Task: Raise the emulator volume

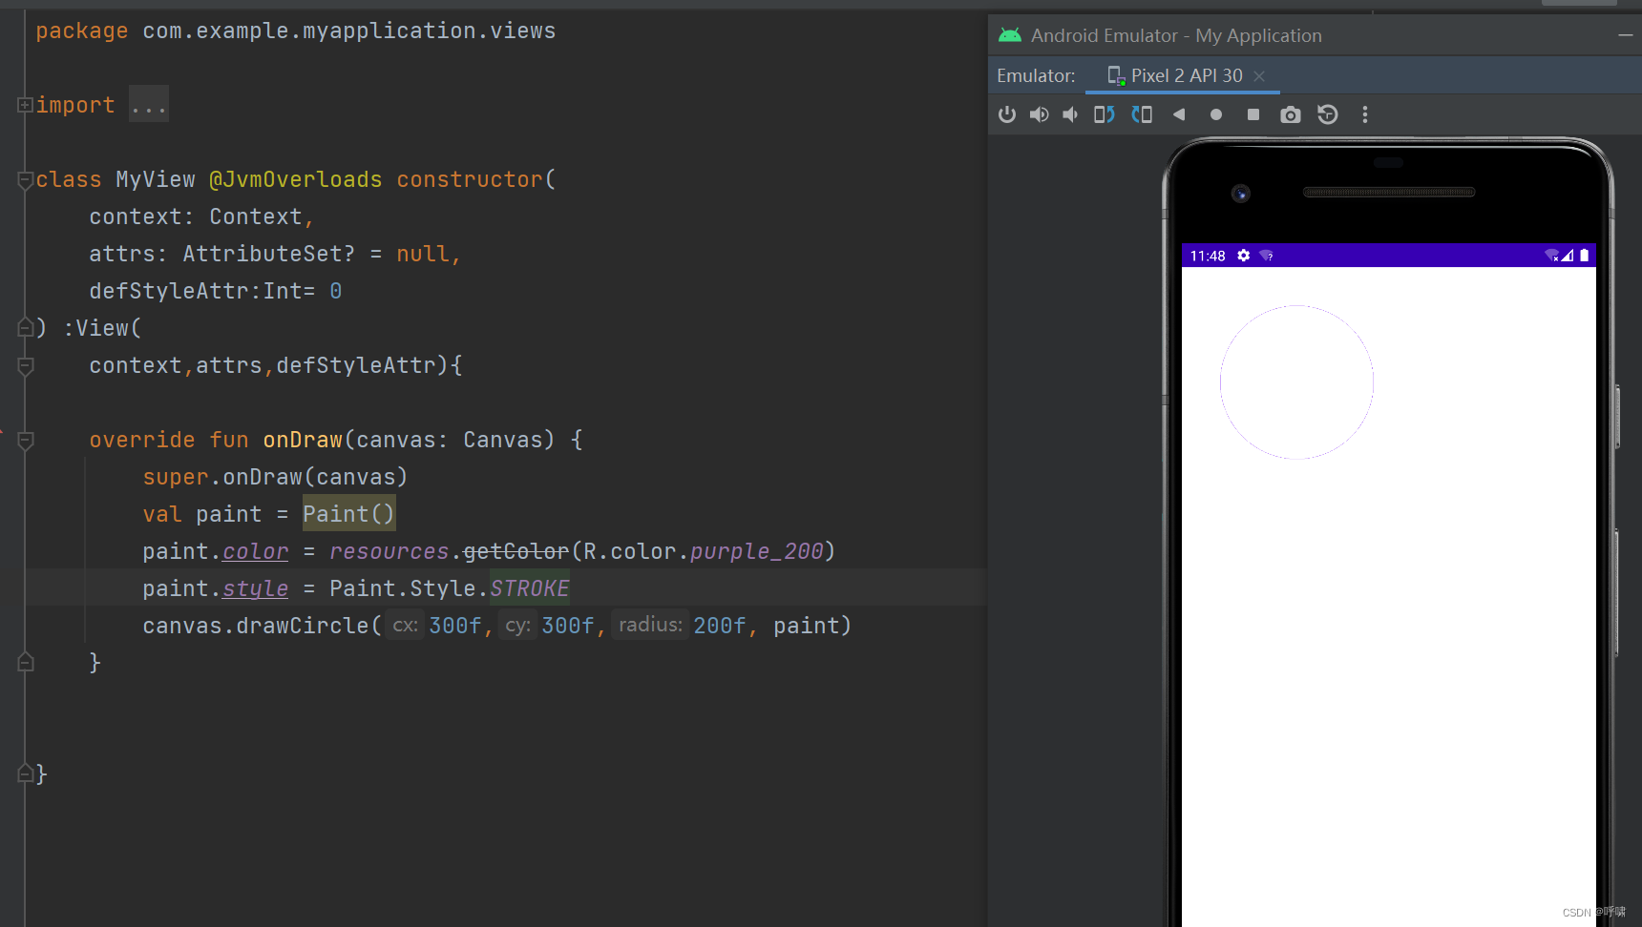Action: (x=1039, y=114)
